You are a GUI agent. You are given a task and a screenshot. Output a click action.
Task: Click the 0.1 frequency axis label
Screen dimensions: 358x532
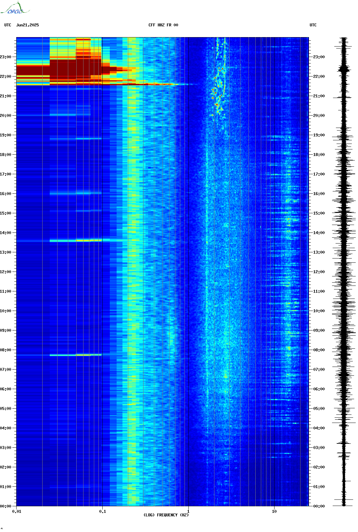[102, 511]
